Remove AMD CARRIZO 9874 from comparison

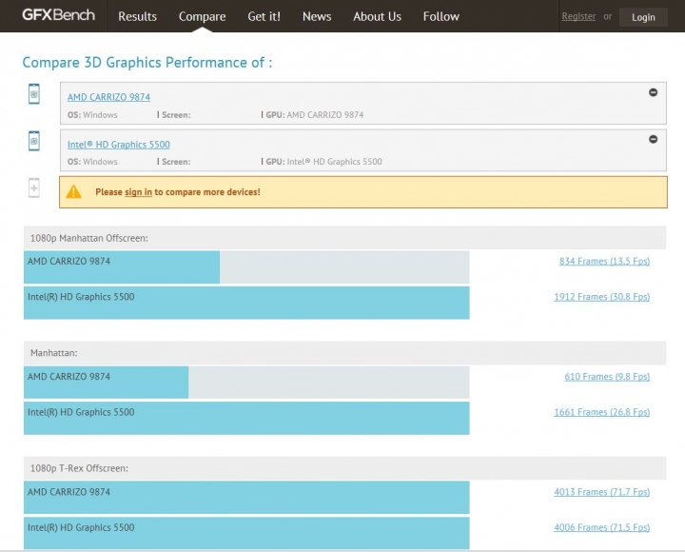coord(653,92)
